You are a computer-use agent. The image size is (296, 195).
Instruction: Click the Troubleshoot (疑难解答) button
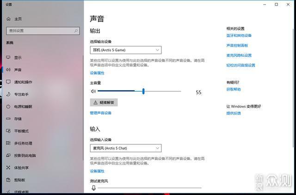[104, 102]
